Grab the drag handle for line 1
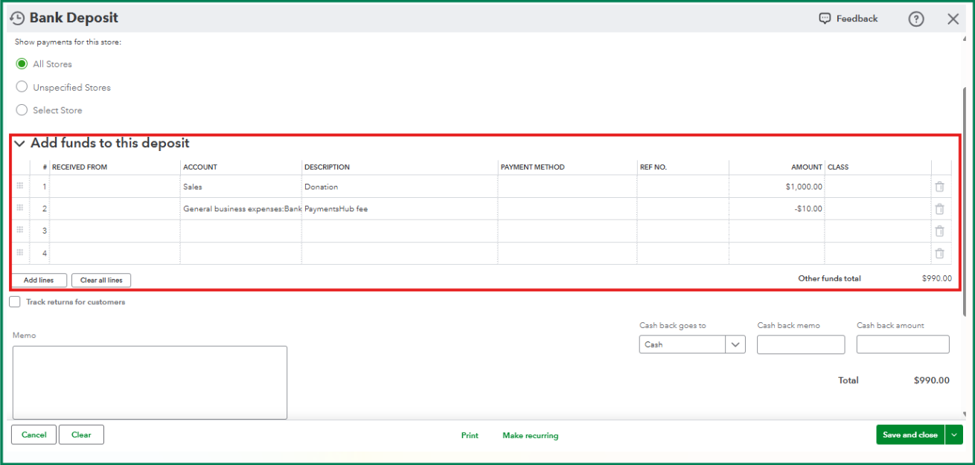Image resolution: width=975 pixels, height=465 pixels. (20, 186)
